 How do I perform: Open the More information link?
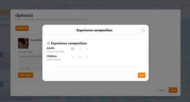coord(25,52)
